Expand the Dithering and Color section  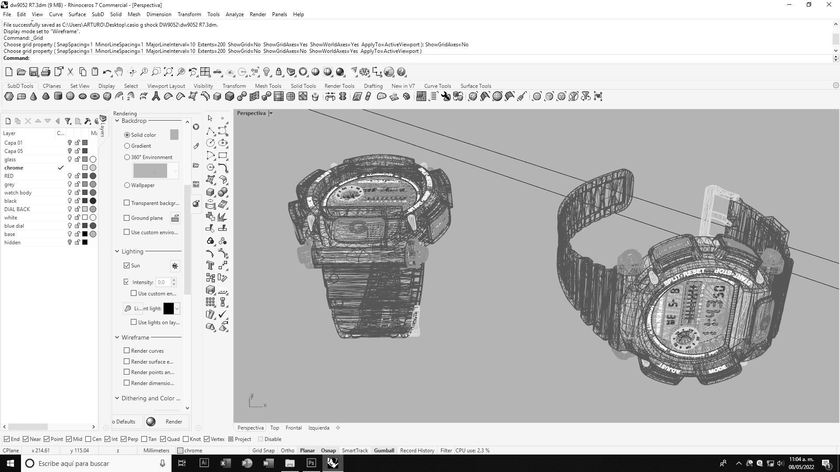[x=117, y=399]
